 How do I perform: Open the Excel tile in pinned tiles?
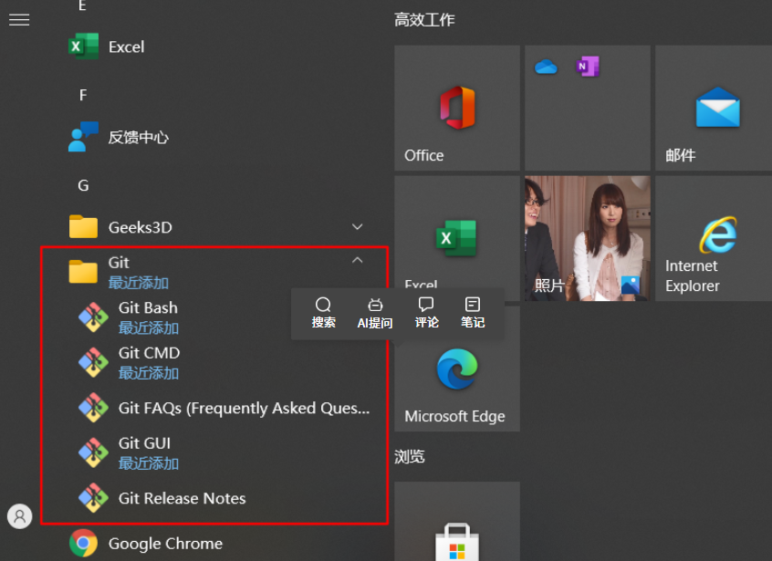(x=457, y=238)
